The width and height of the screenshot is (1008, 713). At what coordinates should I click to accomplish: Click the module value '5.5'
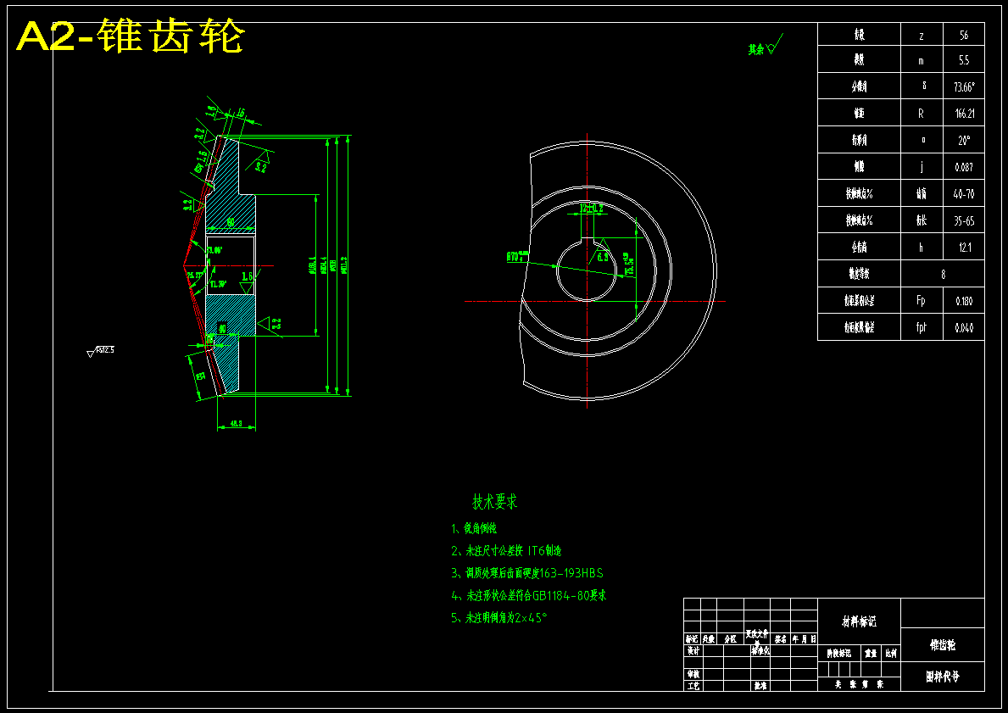(964, 60)
